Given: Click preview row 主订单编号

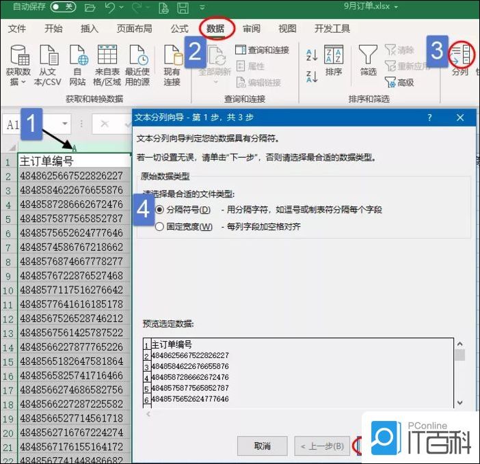Looking at the screenshot, I should [x=172, y=344].
